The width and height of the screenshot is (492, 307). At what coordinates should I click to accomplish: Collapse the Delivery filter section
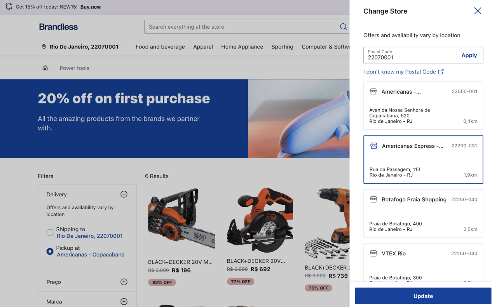pos(124,194)
